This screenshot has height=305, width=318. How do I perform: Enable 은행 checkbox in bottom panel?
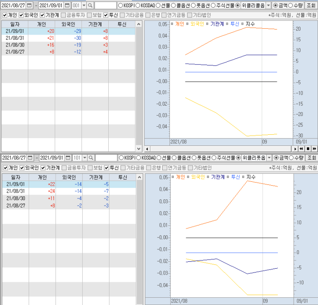click(149, 168)
